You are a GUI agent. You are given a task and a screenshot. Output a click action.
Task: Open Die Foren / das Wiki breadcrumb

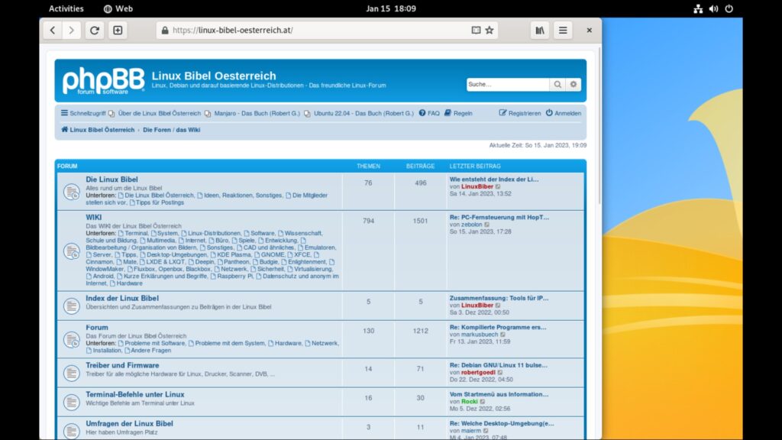[172, 130]
